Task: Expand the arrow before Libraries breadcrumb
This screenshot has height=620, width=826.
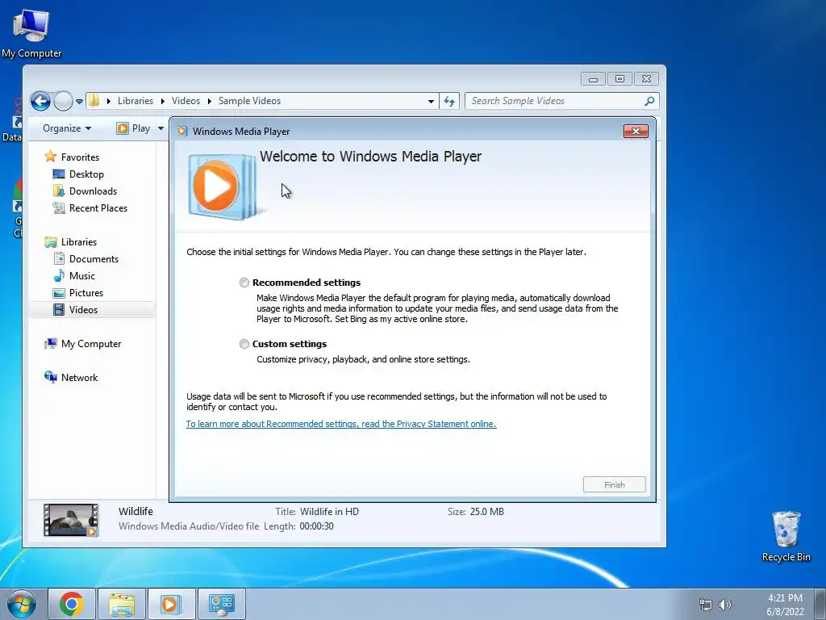Action: tap(109, 101)
